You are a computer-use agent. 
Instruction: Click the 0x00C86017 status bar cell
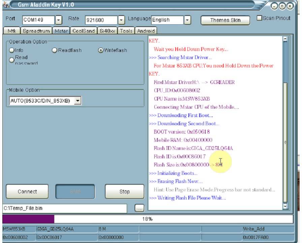(67, 237)
